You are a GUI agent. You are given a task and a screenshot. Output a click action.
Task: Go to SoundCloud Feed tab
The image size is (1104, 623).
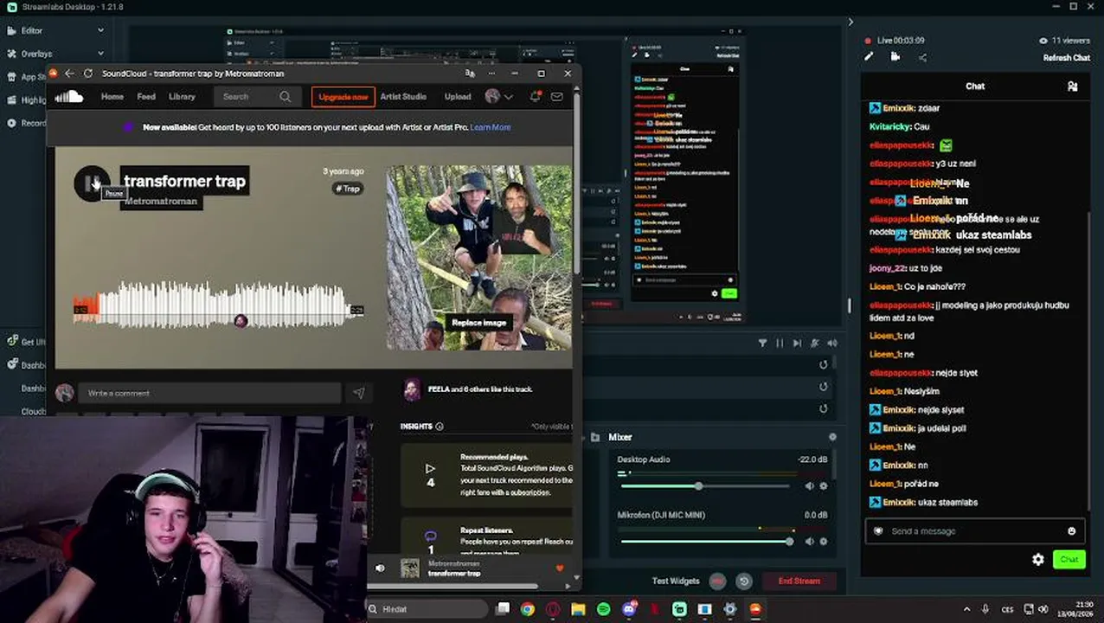pyautogui.click(x=146, y=97)
